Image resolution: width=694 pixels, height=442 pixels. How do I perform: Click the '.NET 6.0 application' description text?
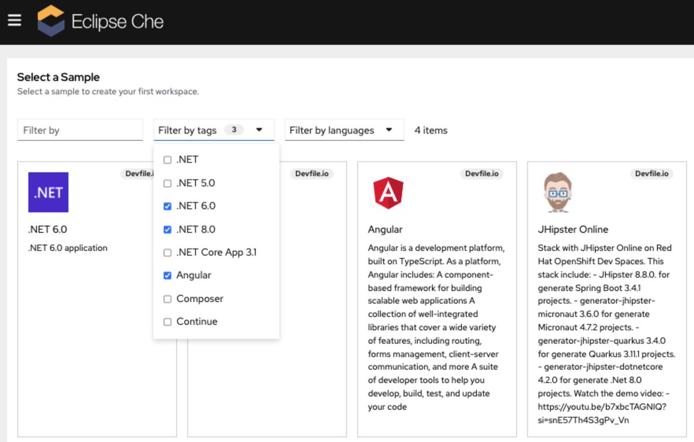(x=68, y=248)
